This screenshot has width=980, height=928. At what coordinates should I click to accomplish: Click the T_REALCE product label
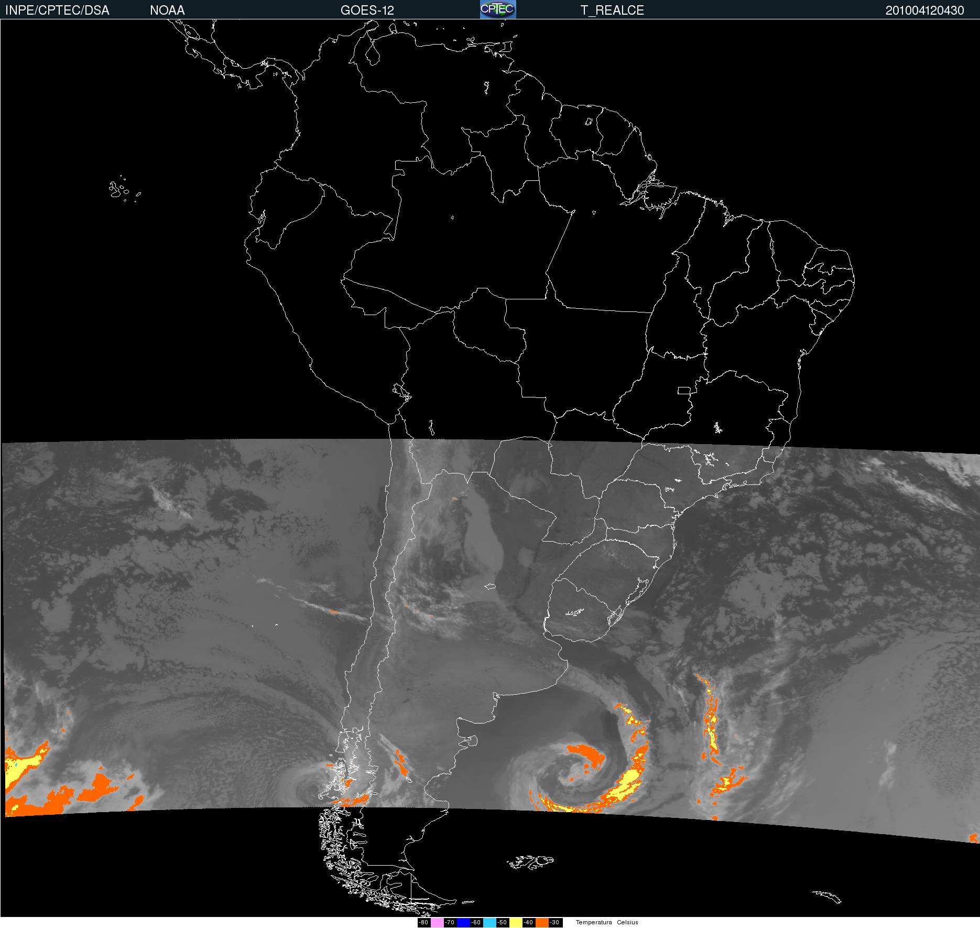coord(612,10)
